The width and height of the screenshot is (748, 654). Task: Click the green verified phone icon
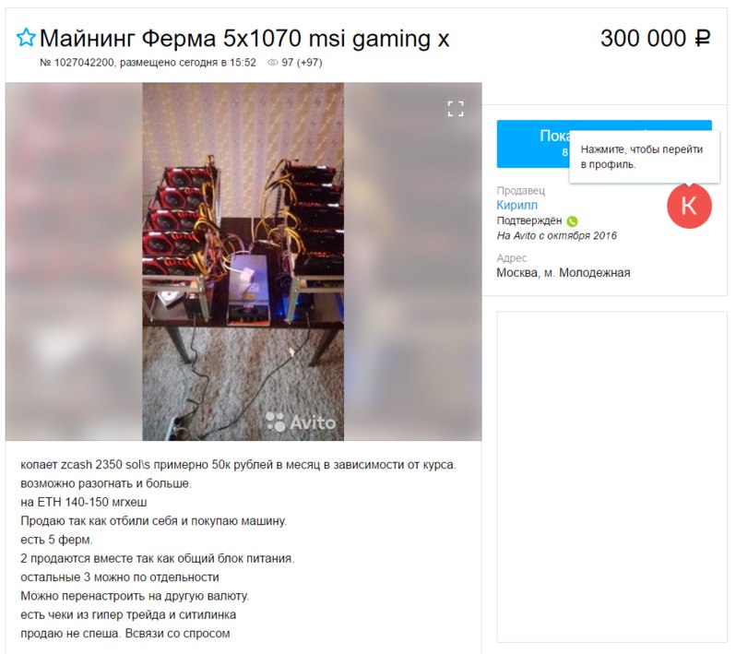pos(572,221)
